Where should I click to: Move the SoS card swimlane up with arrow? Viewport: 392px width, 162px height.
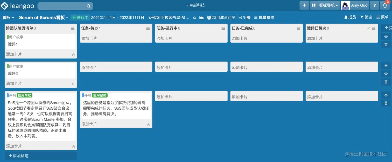tap(386, 95)
